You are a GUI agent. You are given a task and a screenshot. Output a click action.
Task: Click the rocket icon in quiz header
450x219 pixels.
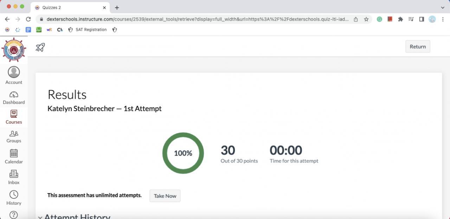(x=40, y=47)
